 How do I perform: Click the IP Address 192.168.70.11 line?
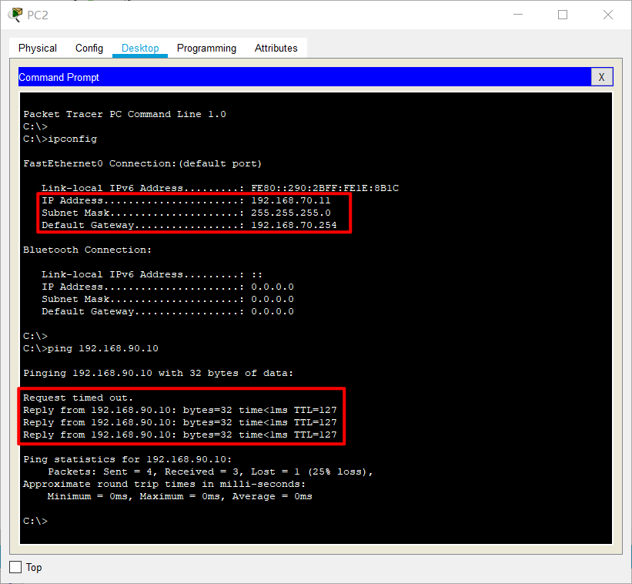coord(186,200)
